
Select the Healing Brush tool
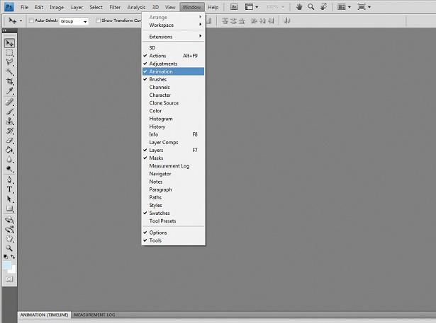pyautogui.click(x=9, y=102)
